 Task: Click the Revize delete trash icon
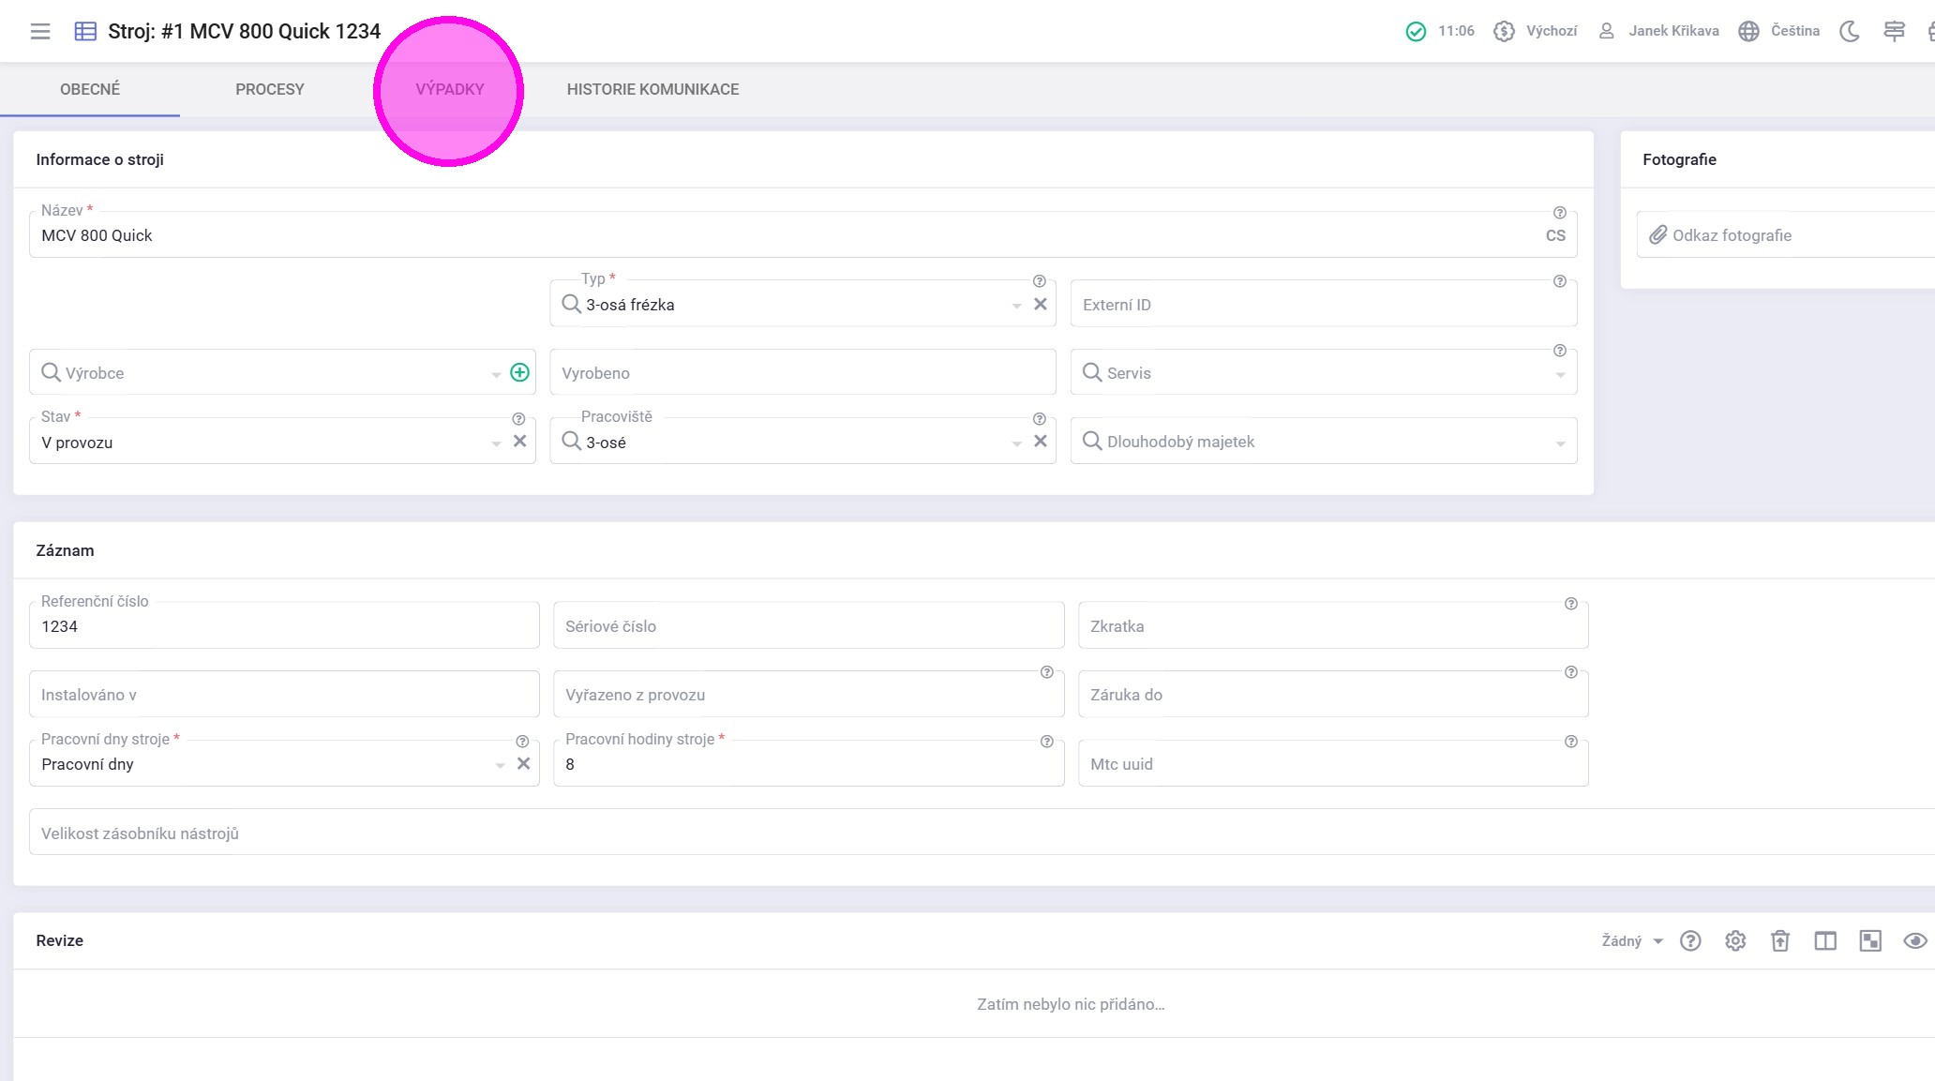coord(1779,940)
